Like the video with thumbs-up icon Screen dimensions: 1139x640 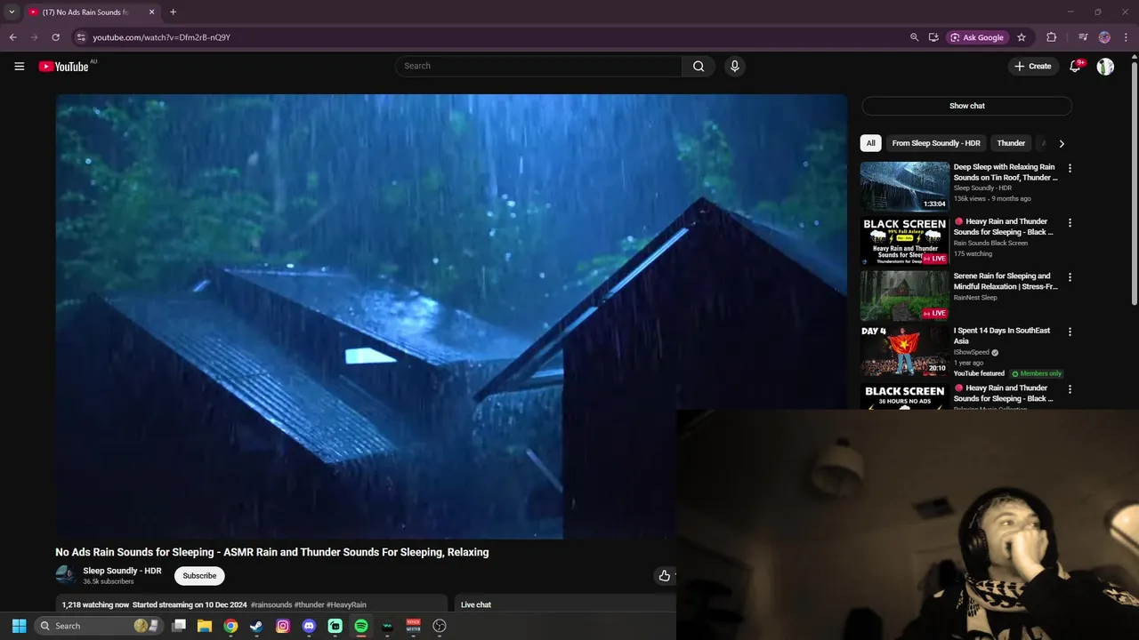(664, 576)
